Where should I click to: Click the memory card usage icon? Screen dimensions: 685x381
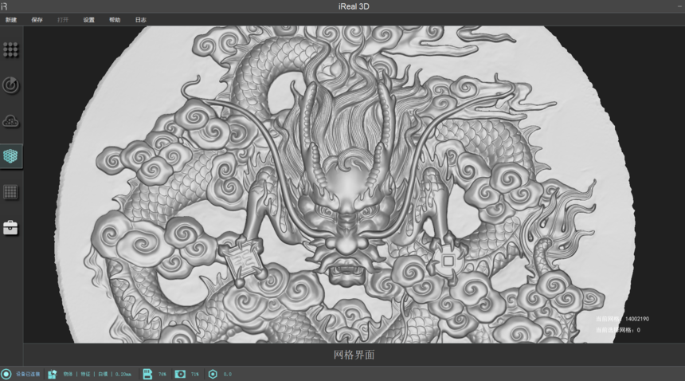(147, 374)
